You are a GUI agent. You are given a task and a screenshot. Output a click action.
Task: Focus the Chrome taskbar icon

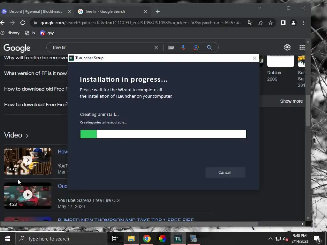coord(147,239)
